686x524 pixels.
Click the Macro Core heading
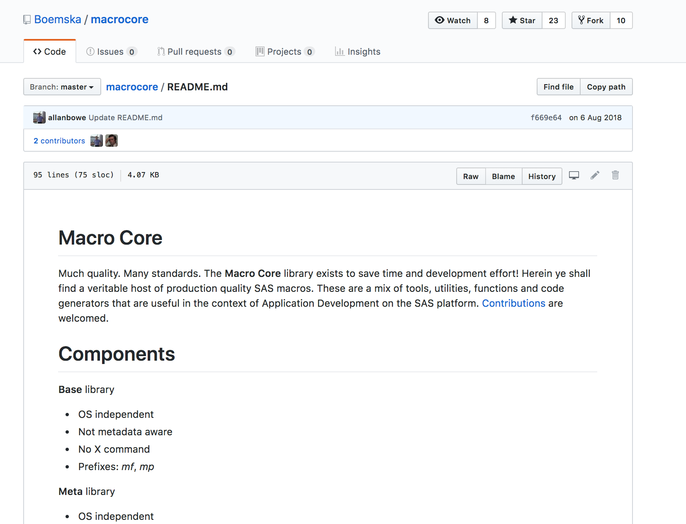(x=110, y=238)
